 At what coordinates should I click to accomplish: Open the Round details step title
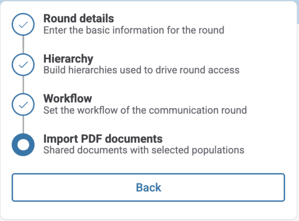78,19
